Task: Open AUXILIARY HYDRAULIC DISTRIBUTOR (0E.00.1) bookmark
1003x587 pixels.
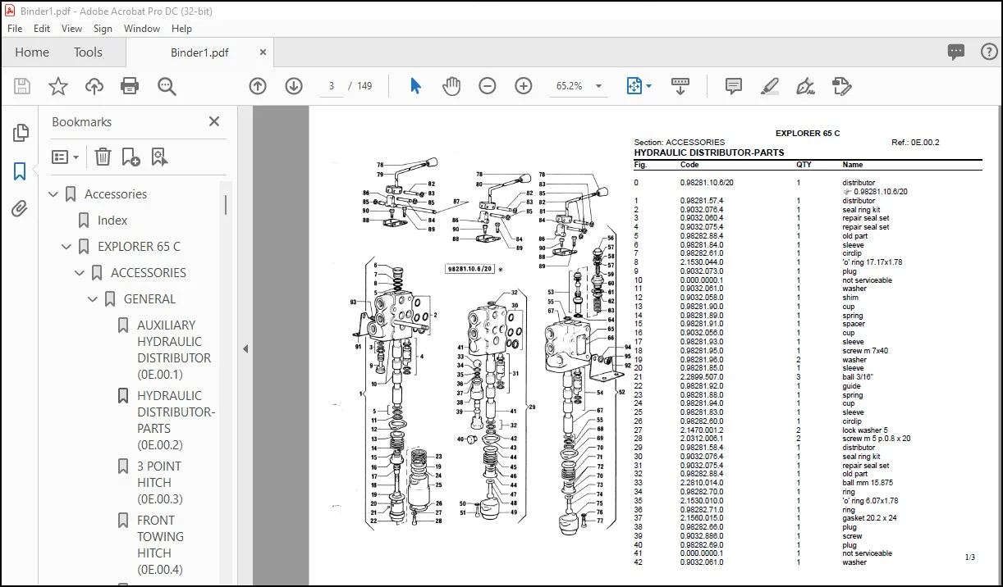Action: click(x=174, y=350)
